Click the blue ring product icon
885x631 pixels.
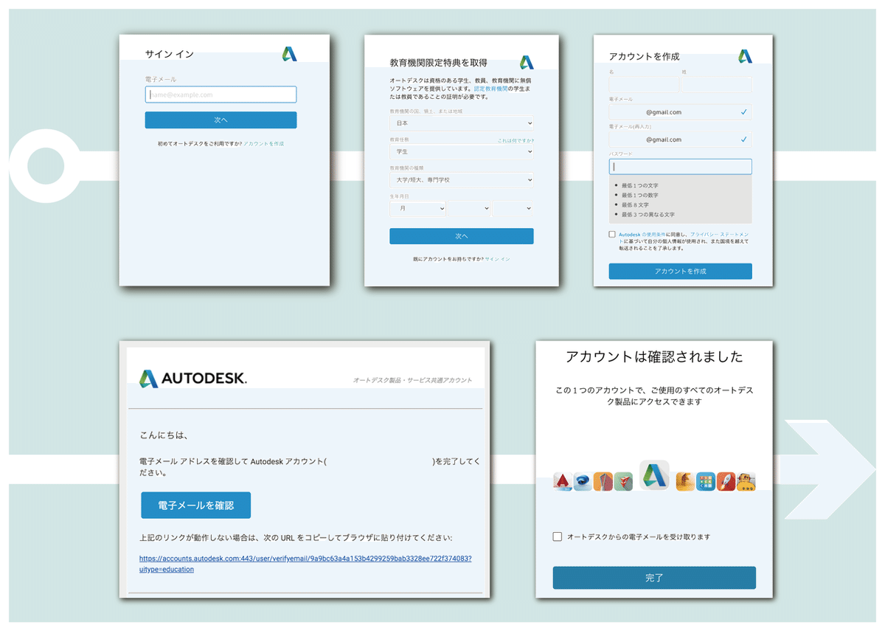tap(583, 483)
